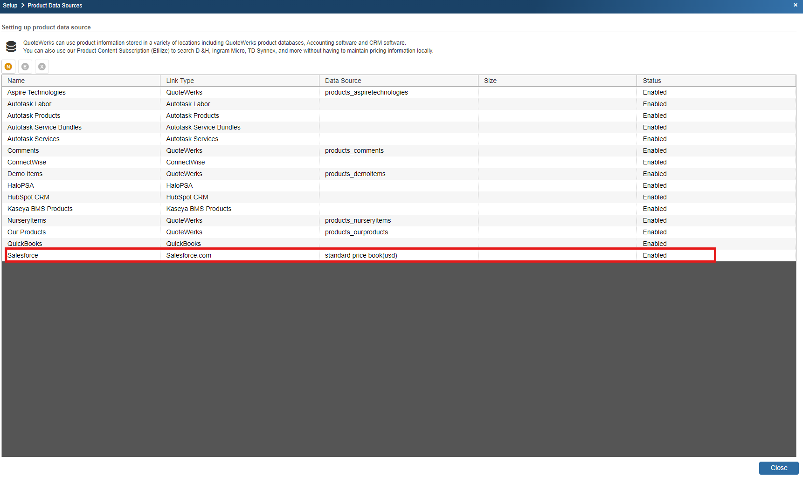
Task: Sort by the Status column header
Action: (x=716, y=81)
